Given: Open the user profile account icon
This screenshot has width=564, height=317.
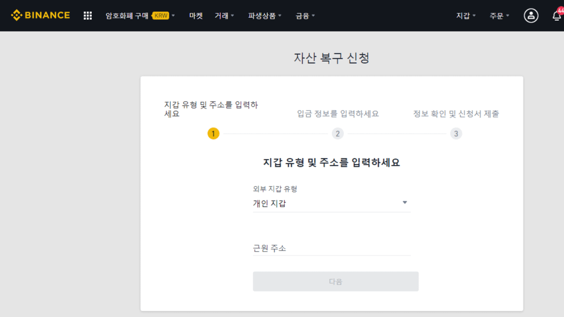Looking at the screenshot, I should (x=531, y=16).
